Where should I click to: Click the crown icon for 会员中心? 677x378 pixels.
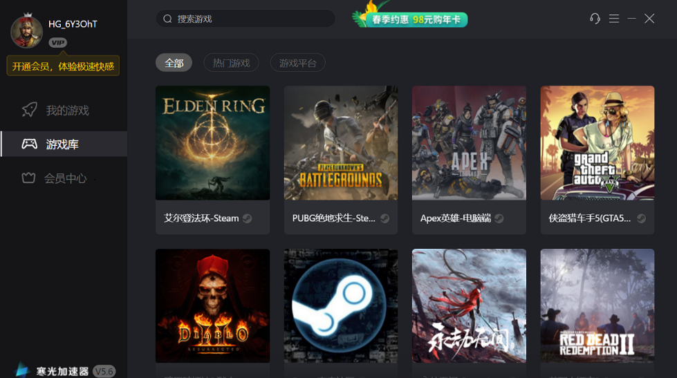(x=28, y=178)
